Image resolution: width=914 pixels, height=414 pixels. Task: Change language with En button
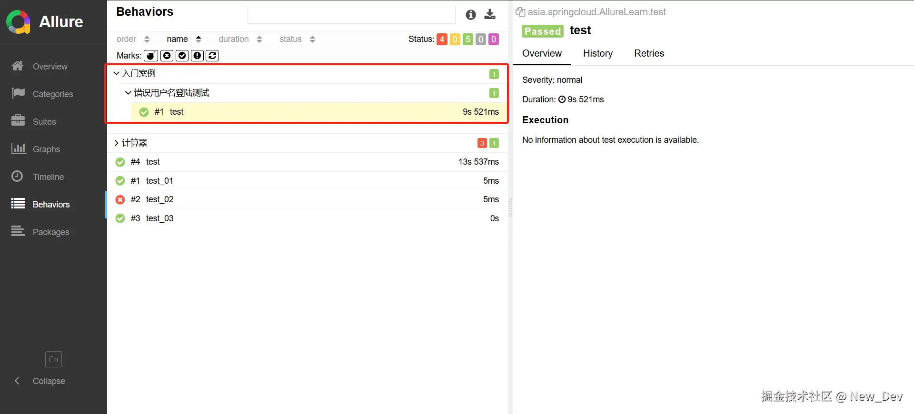(x=53, y=359)
